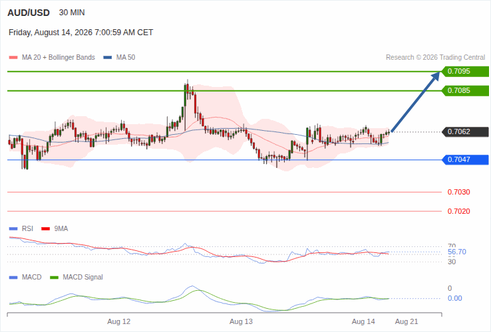Click the Aug 12 date axis label
The image size is (491, 332).
118,321
